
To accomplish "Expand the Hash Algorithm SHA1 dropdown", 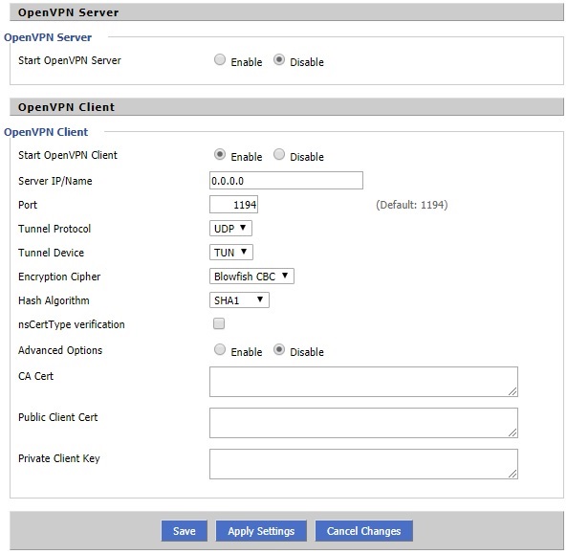I will [x=239, y=300].
